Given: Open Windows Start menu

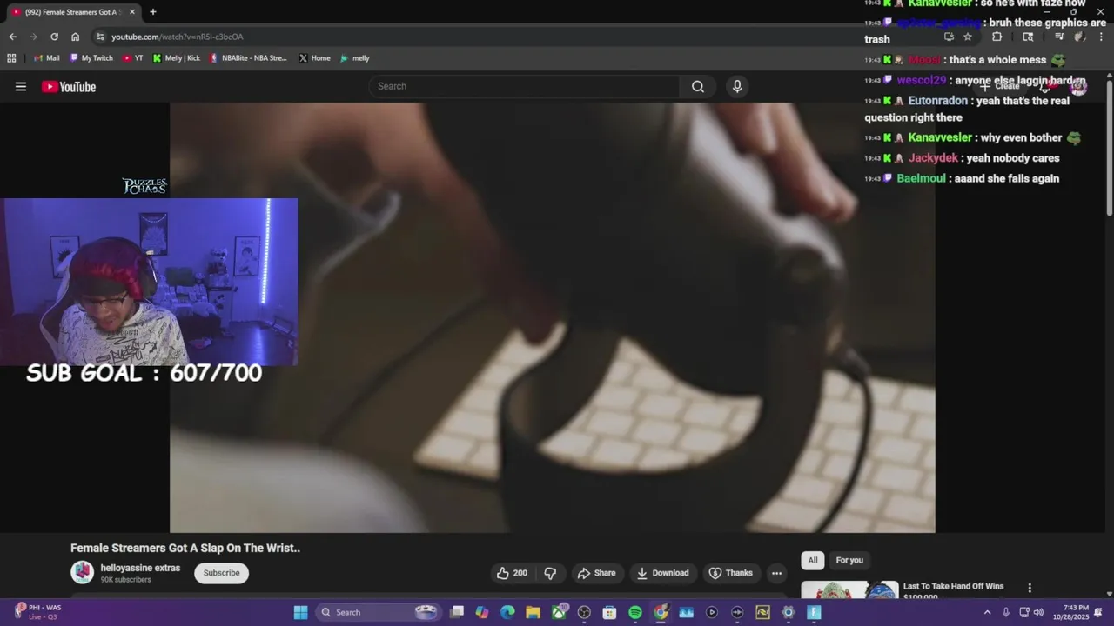Looking at the screenshot, I should tap(300, 612).
